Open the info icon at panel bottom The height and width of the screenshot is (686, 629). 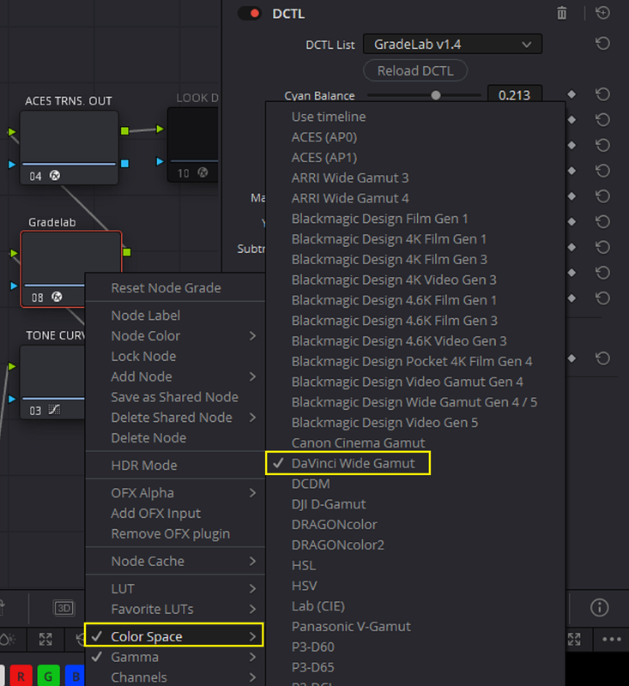click(599, 607)
